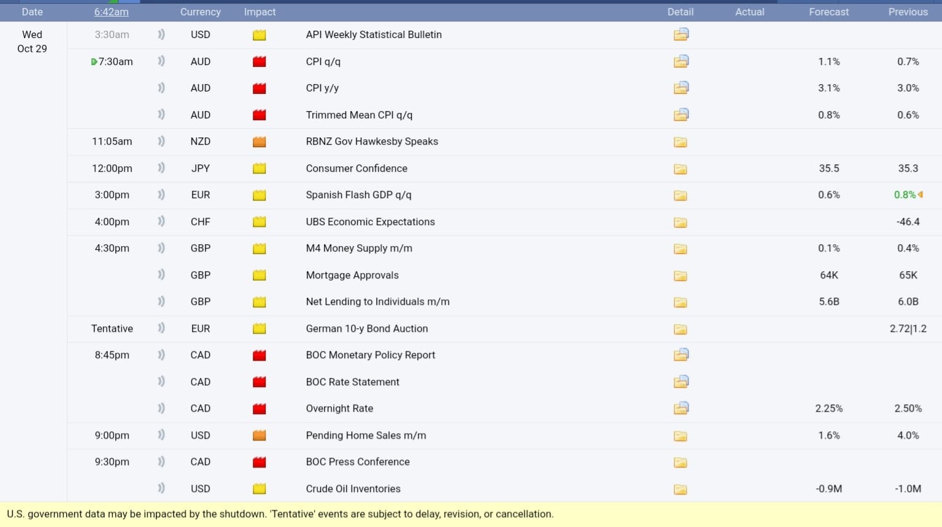Click red high-impact icon for BOC Rate Statement

pos(260,382)
